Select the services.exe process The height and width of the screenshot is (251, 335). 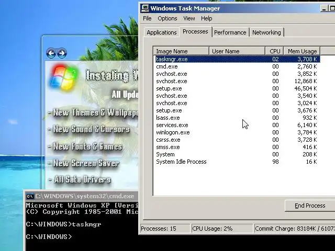(x=238, y=125)
